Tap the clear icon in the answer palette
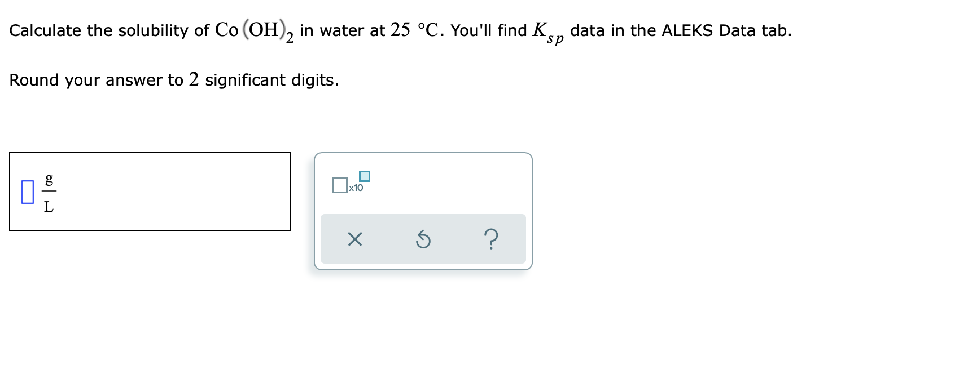 pyautogui.click(x=354, y=239)
